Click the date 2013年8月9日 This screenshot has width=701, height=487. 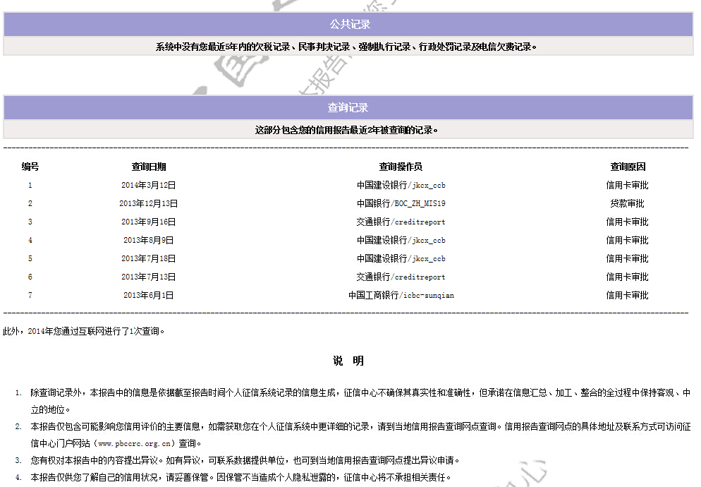tap(148, 240)
